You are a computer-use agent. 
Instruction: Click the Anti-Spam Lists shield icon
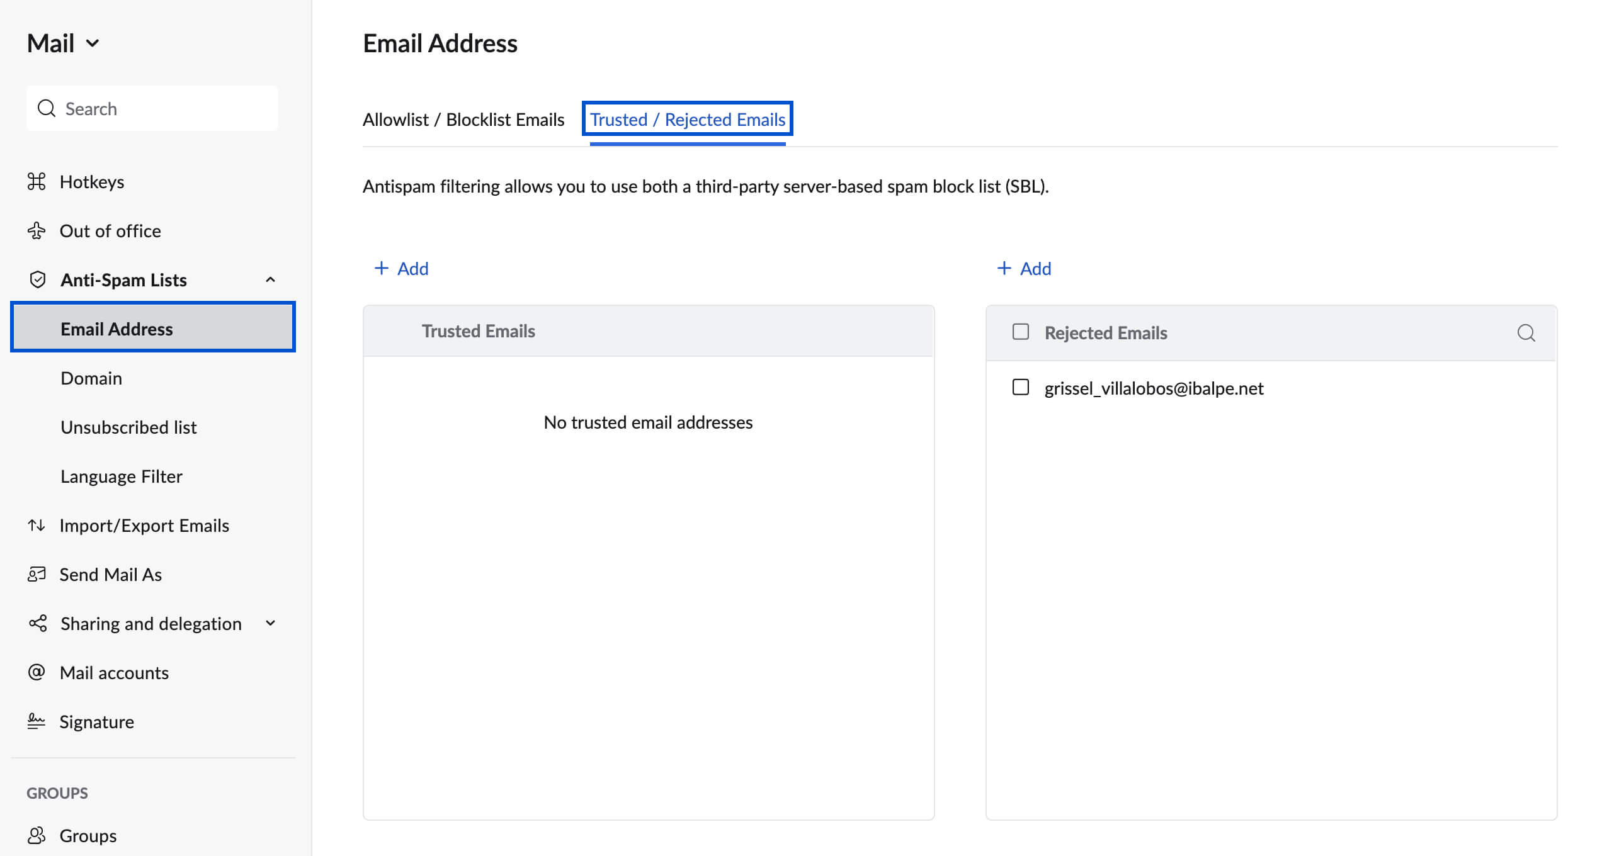(x=37, y=279)
